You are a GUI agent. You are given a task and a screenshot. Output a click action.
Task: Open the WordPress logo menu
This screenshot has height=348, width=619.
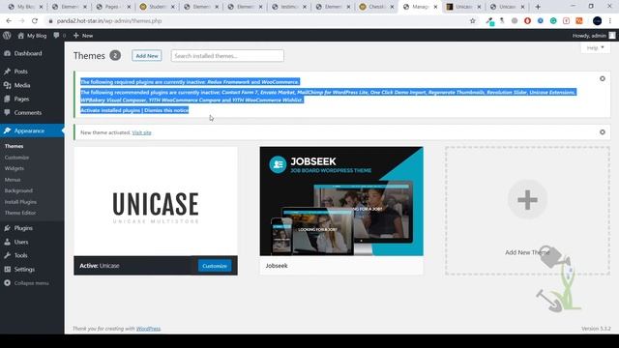tap(7, 36)
